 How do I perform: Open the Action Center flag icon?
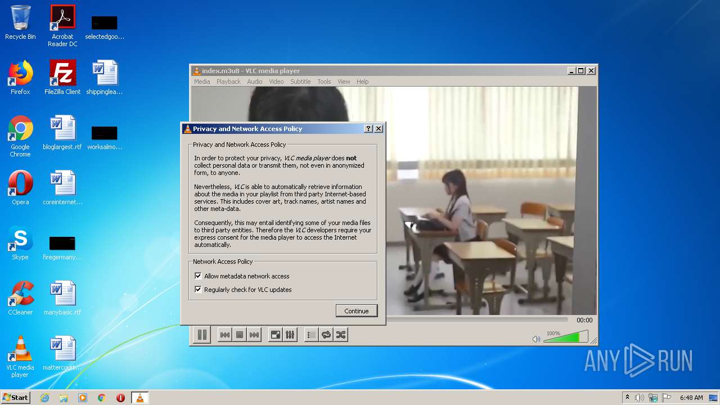click(x=666, y=398)
